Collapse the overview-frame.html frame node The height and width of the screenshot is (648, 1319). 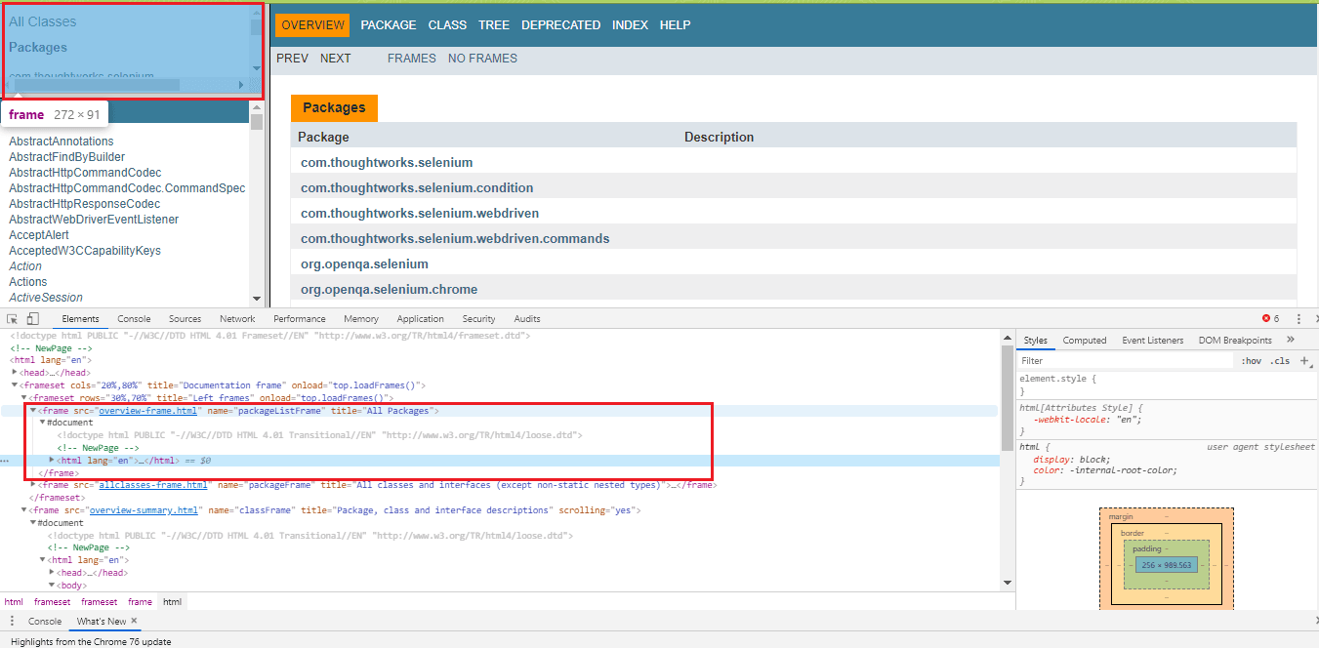click(33, 411)
